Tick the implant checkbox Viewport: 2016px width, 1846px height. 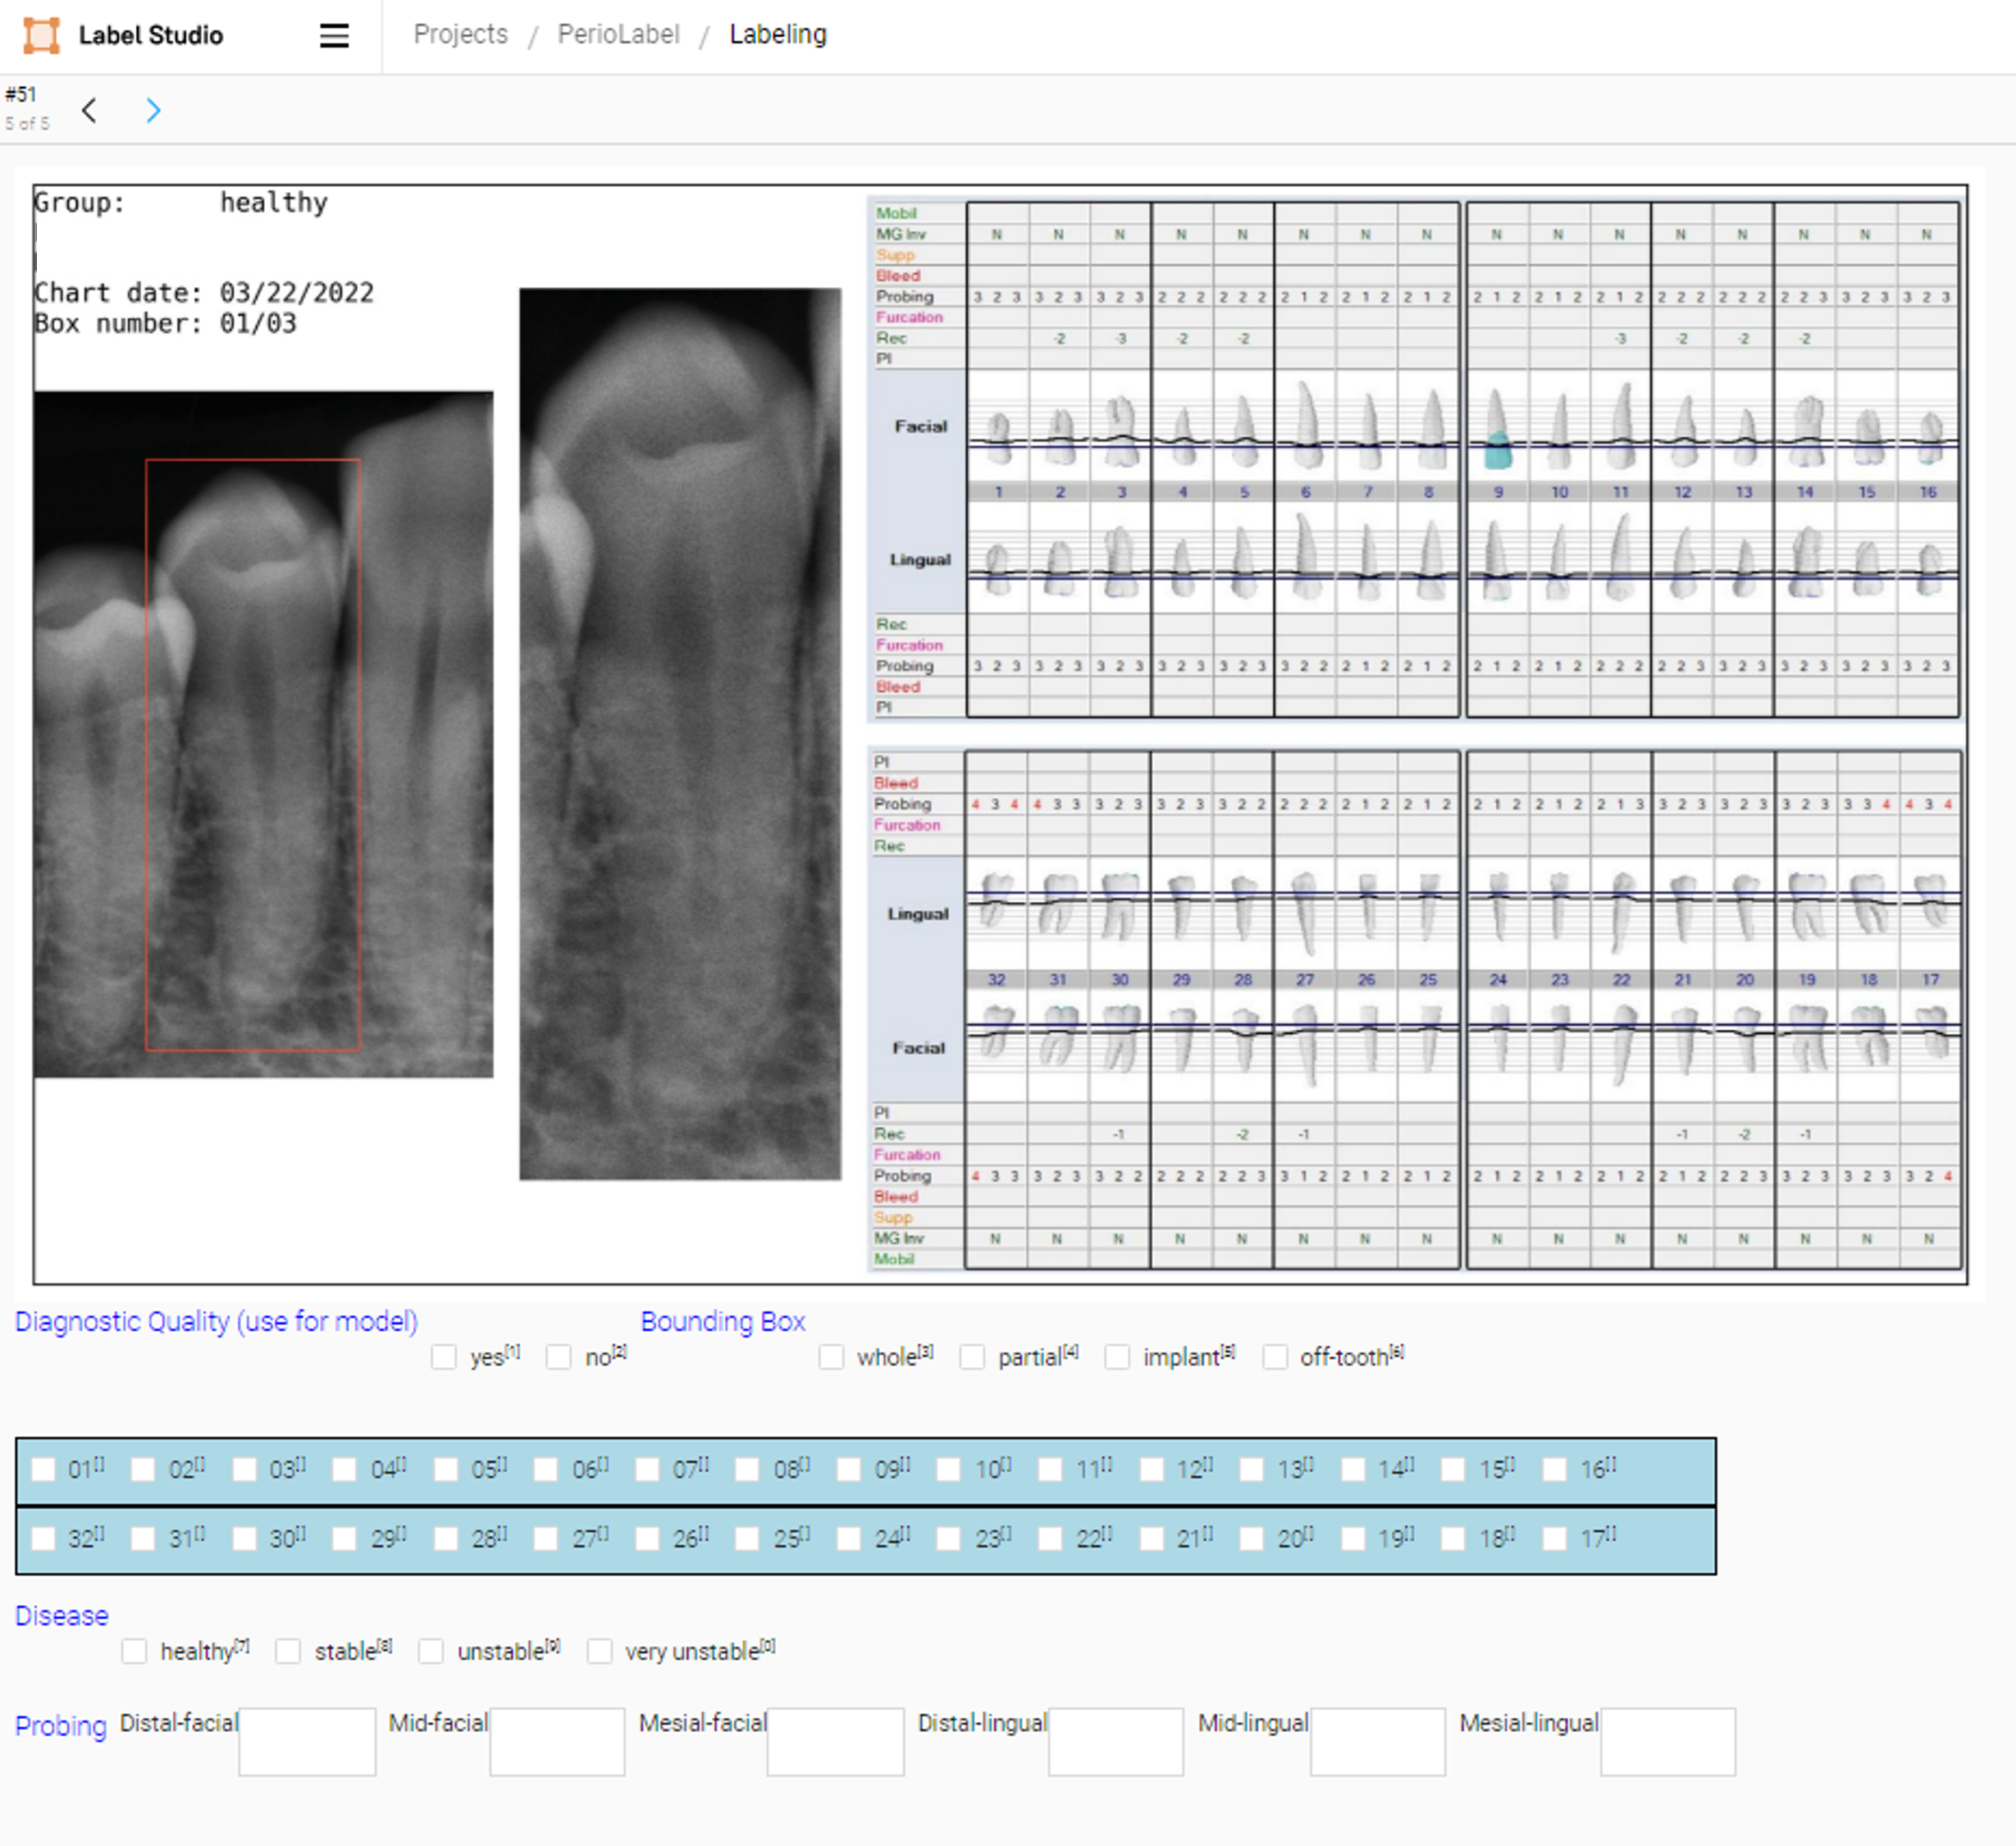pyautogui.click(x=1117, y=1357)
